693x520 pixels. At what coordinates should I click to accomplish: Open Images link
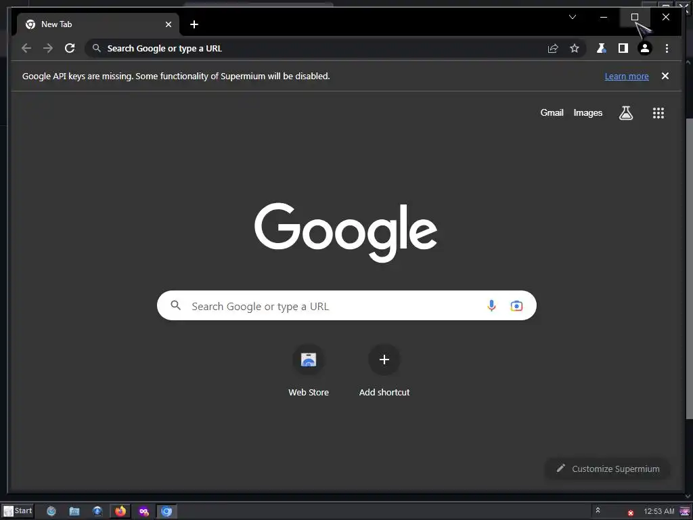pyautogui.click(x=588, y=113)
